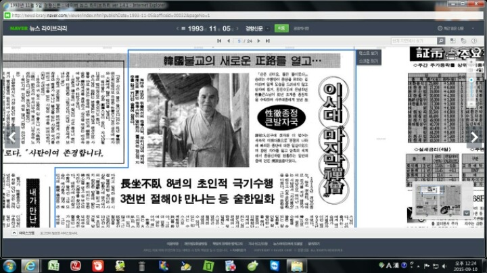Go to the next newspaper page
487x273 pixels.
coord(258,41)
